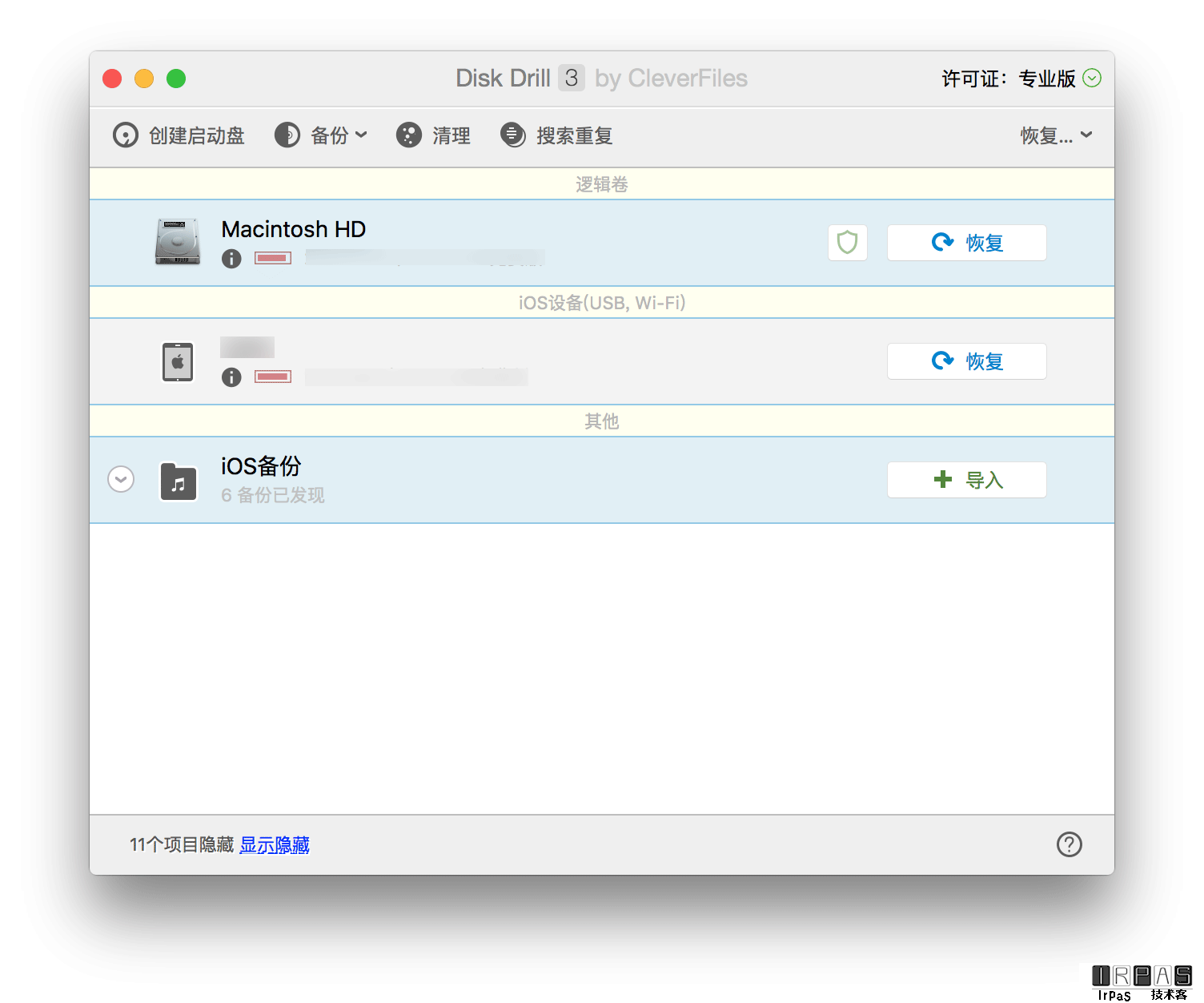Open help via the question mark icon
1204x1003 pixels.
pos(1070,844)
